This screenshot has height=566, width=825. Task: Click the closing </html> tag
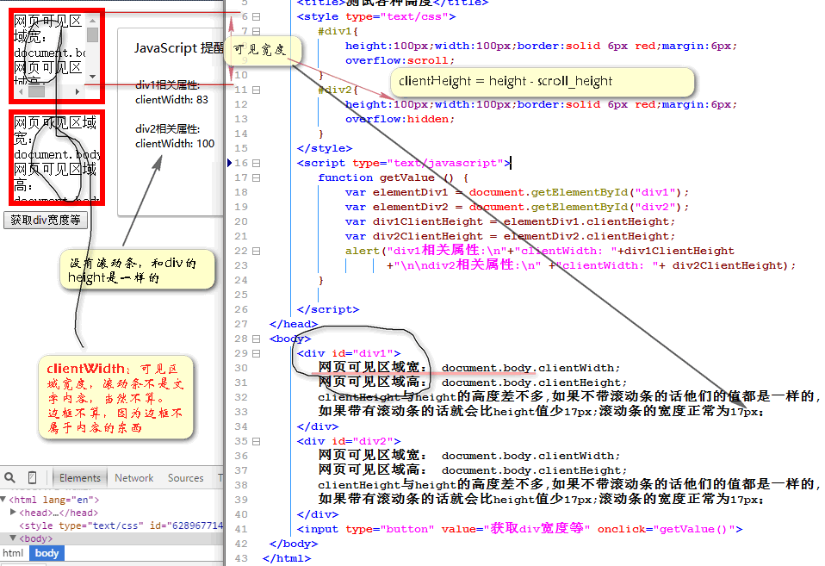pos(287,558)
